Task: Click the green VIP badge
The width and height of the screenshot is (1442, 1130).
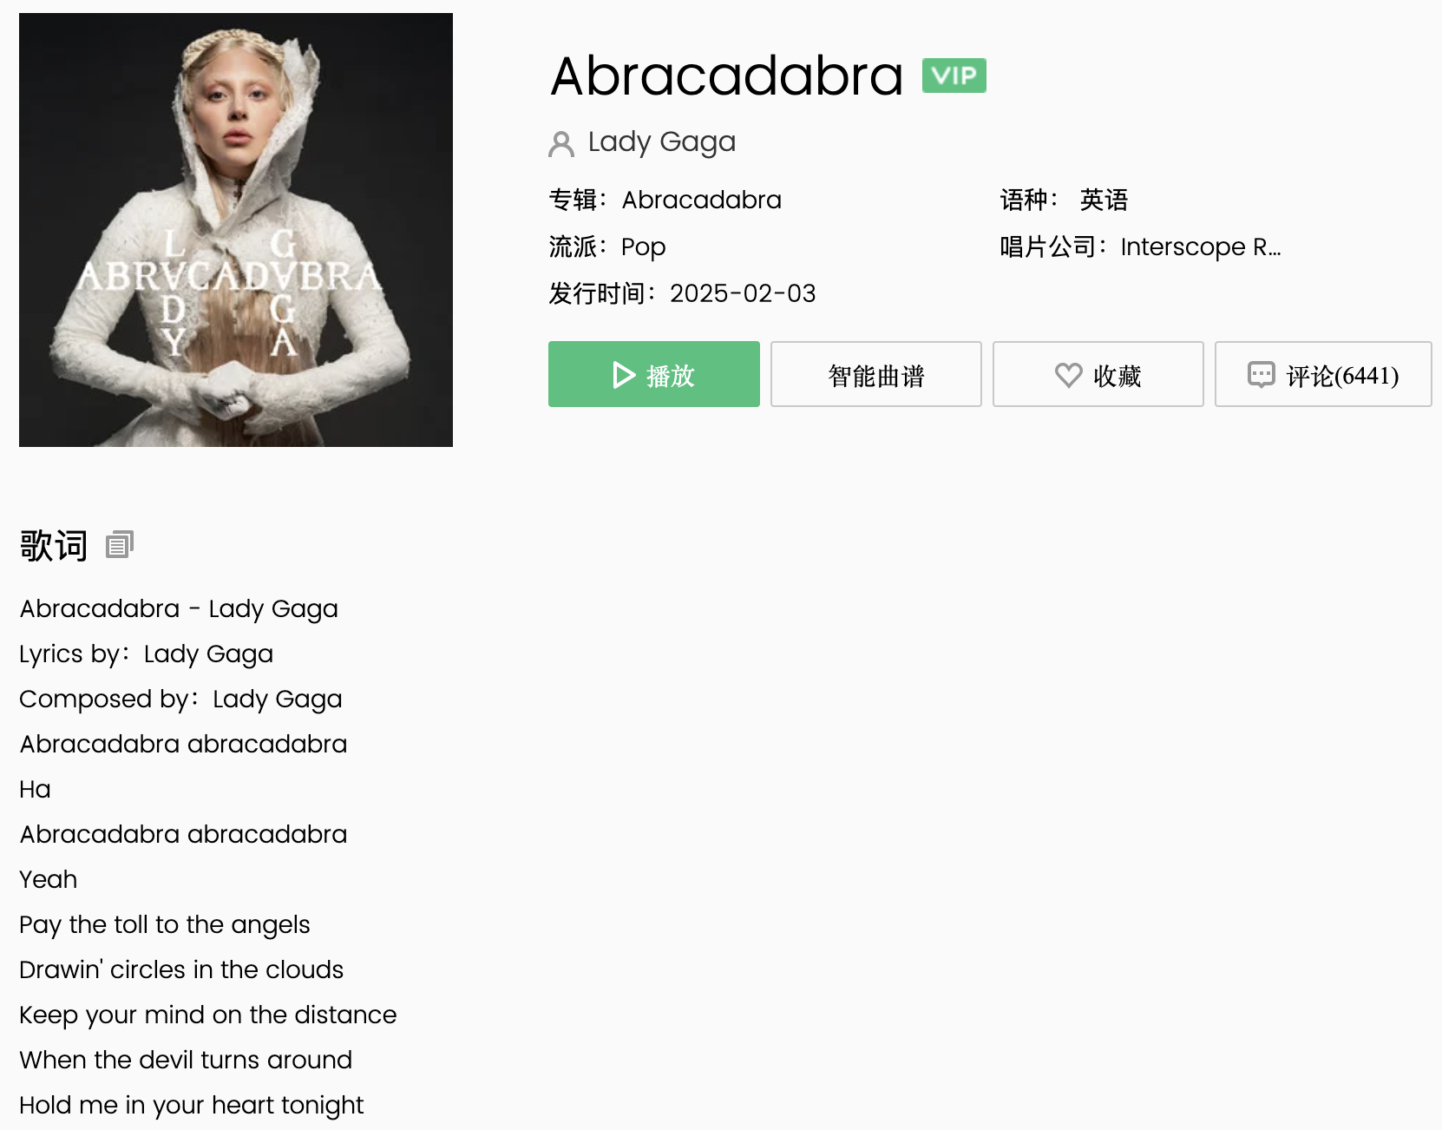Action: (x=954, y=76)
